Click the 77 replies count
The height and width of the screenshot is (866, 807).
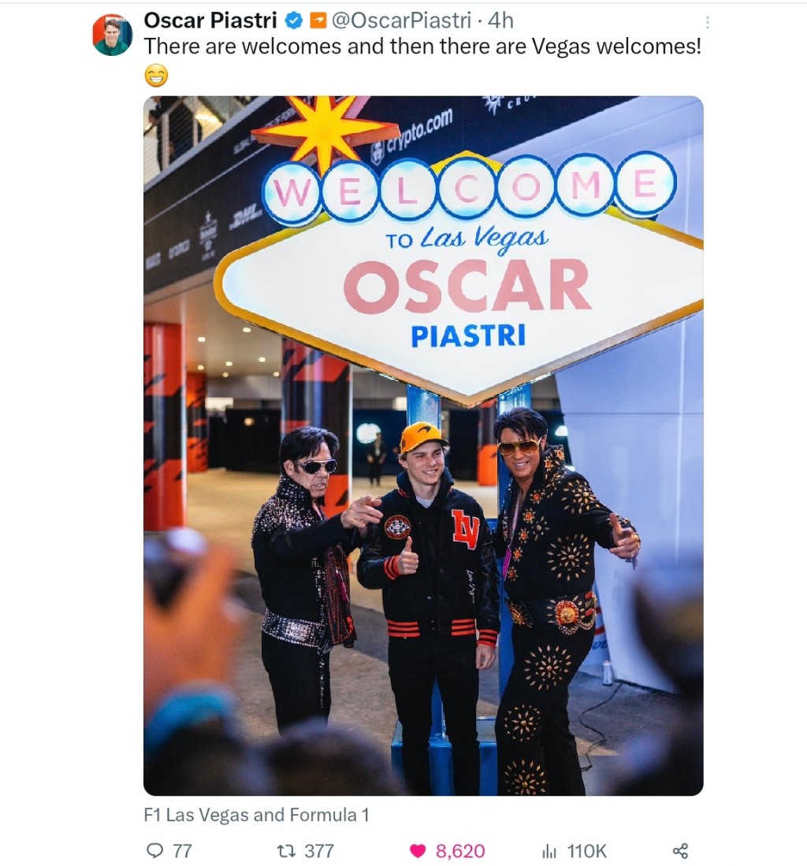182,850
